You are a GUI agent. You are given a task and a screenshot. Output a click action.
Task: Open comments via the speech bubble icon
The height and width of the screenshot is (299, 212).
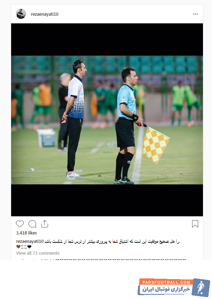32,224
